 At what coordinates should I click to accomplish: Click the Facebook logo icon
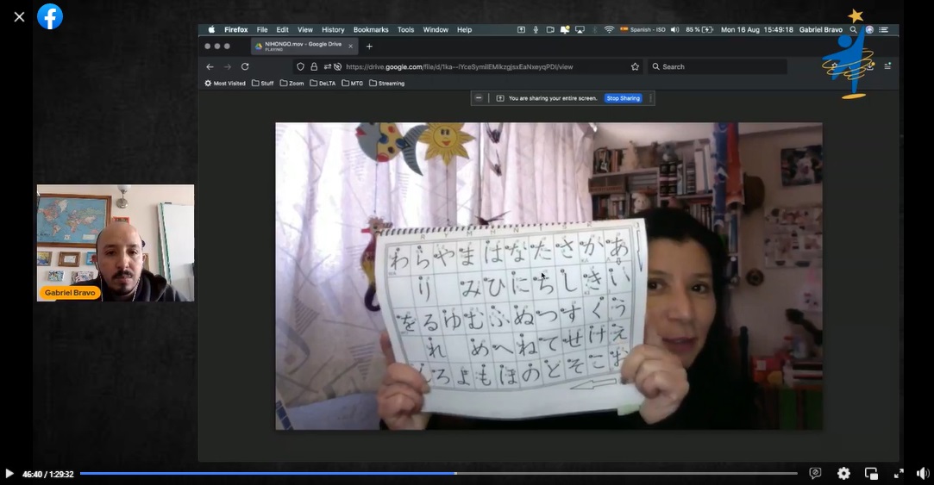(x=50, y=16)
